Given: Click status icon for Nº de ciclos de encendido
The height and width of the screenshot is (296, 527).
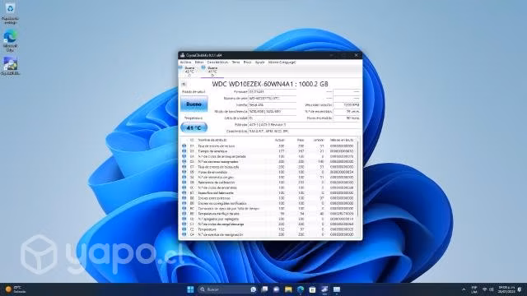Looking at the screenshot, I should (184, 188).
